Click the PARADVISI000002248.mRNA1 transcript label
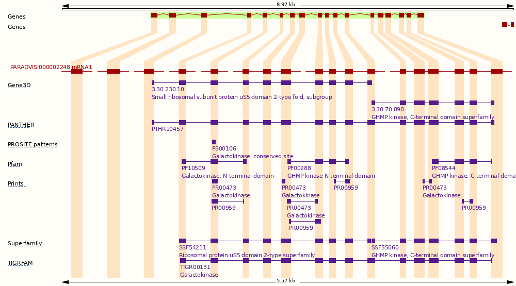The height and width of the screenshot is (286, 516). 51,68
